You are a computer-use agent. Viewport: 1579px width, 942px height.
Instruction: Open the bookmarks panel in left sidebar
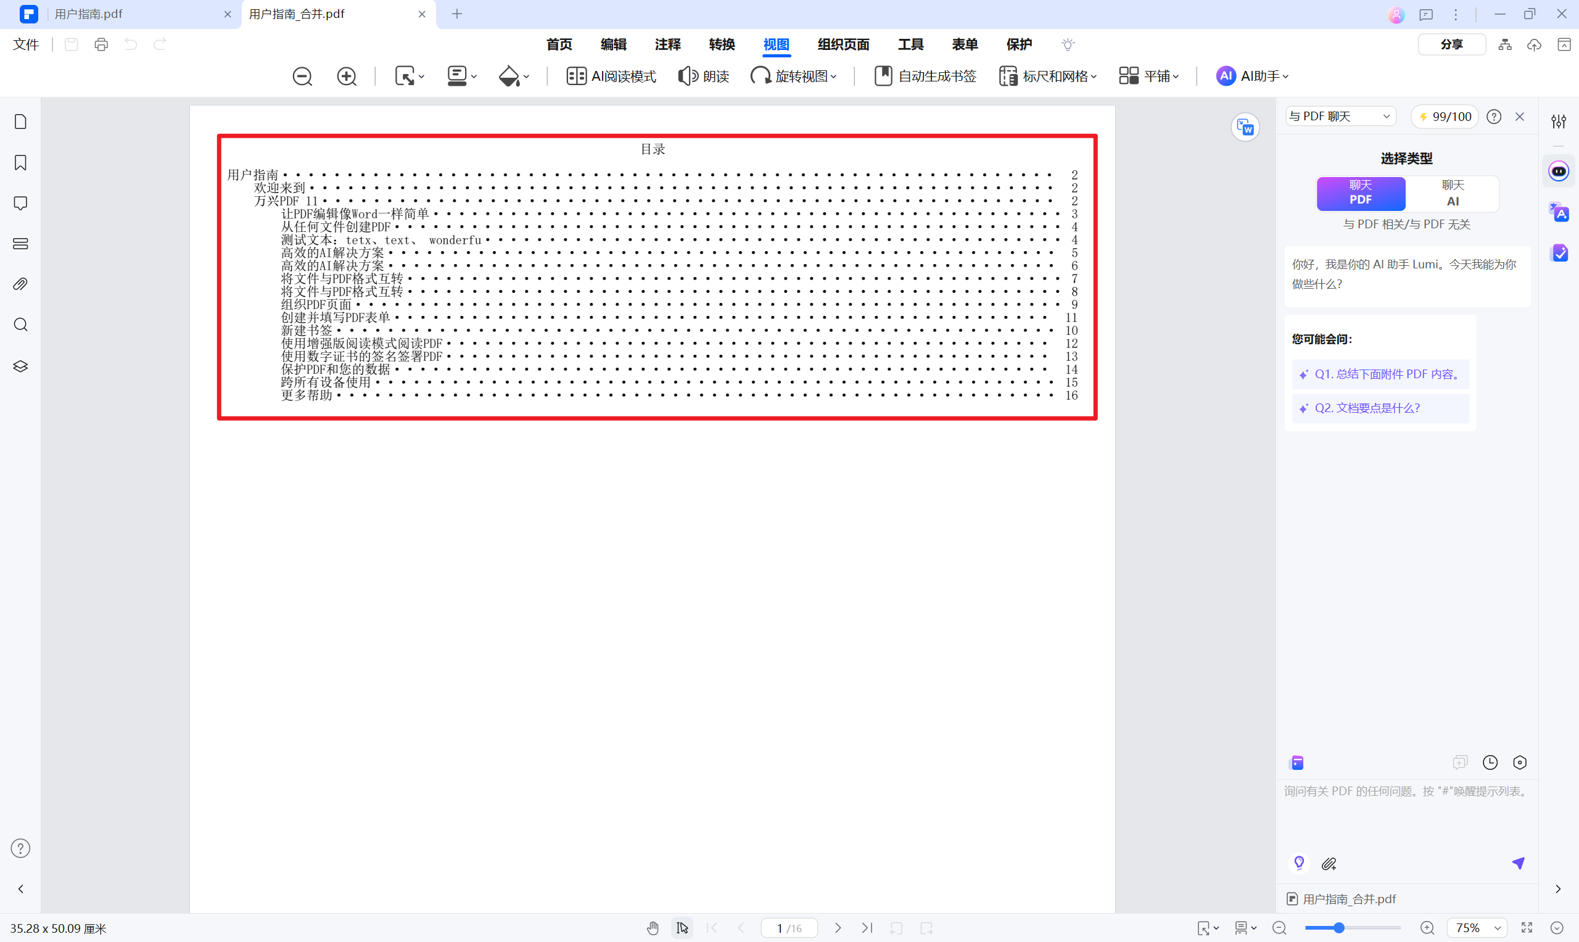[20, 162]
